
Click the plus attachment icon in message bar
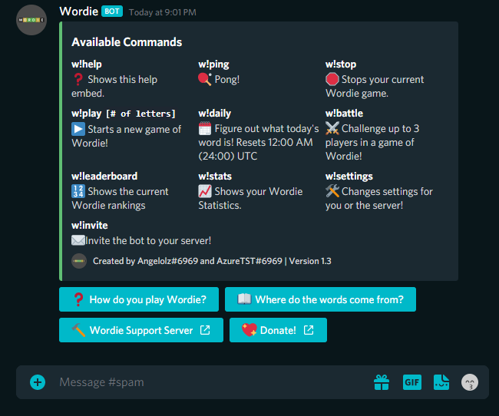(x=38, y=382)
